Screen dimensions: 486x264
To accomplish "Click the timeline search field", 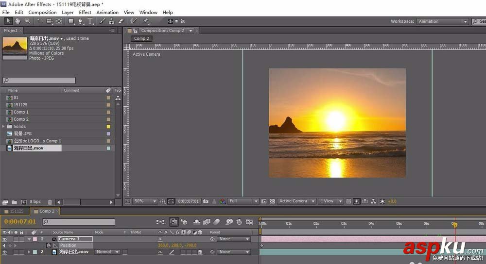I will click(80, 222).
